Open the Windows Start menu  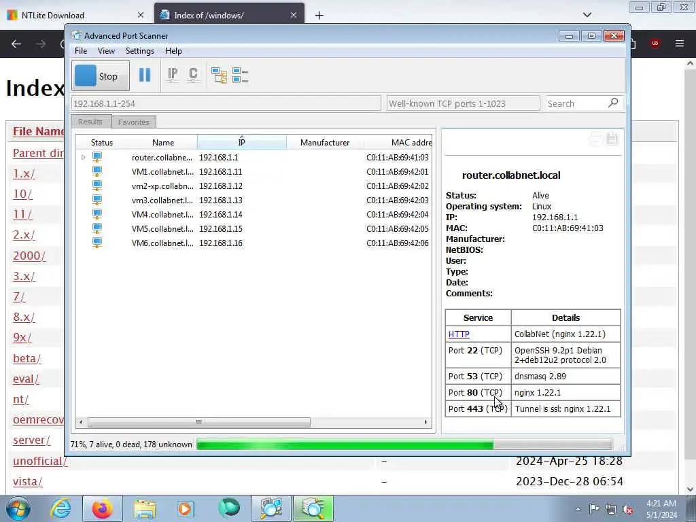[x=18, y=508]
